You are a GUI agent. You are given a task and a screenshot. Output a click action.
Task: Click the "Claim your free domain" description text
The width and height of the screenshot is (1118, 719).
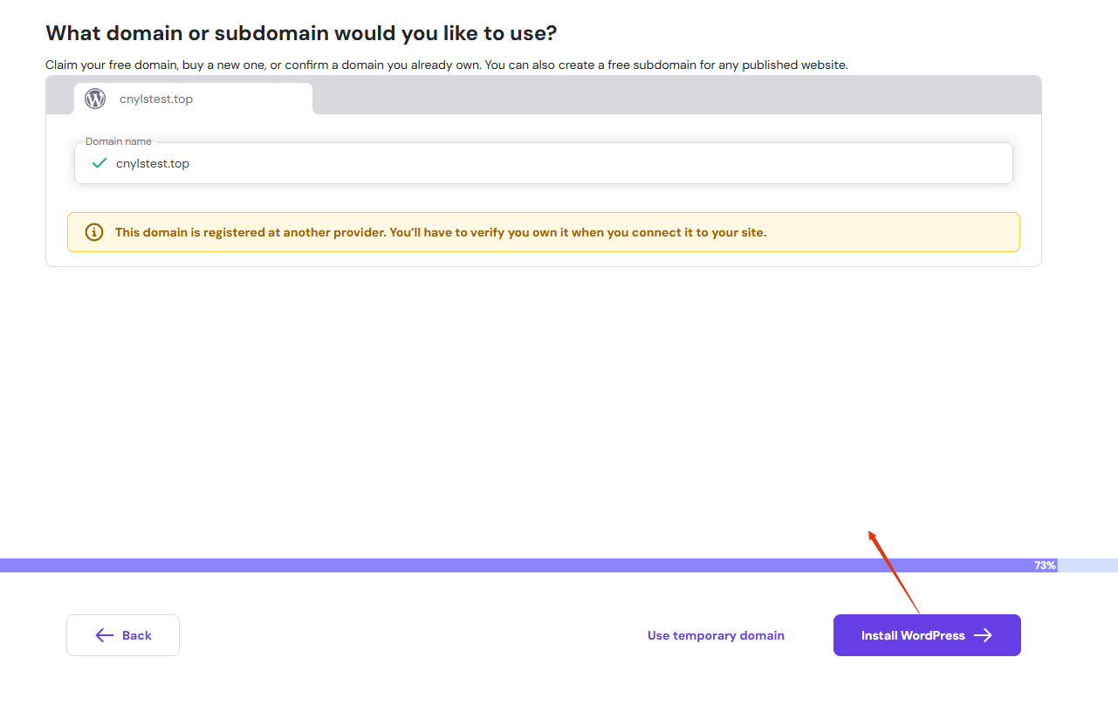446,65
